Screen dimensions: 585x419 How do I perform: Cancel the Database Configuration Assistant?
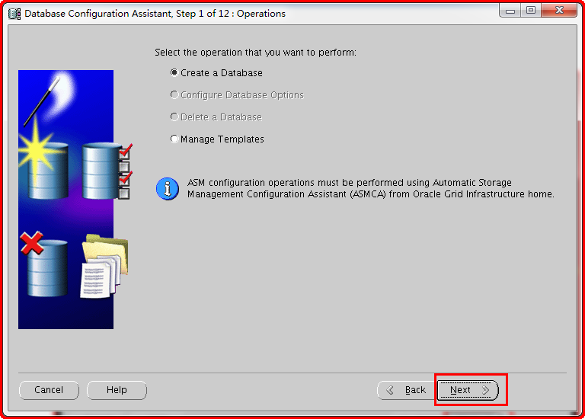click(49, 390)
